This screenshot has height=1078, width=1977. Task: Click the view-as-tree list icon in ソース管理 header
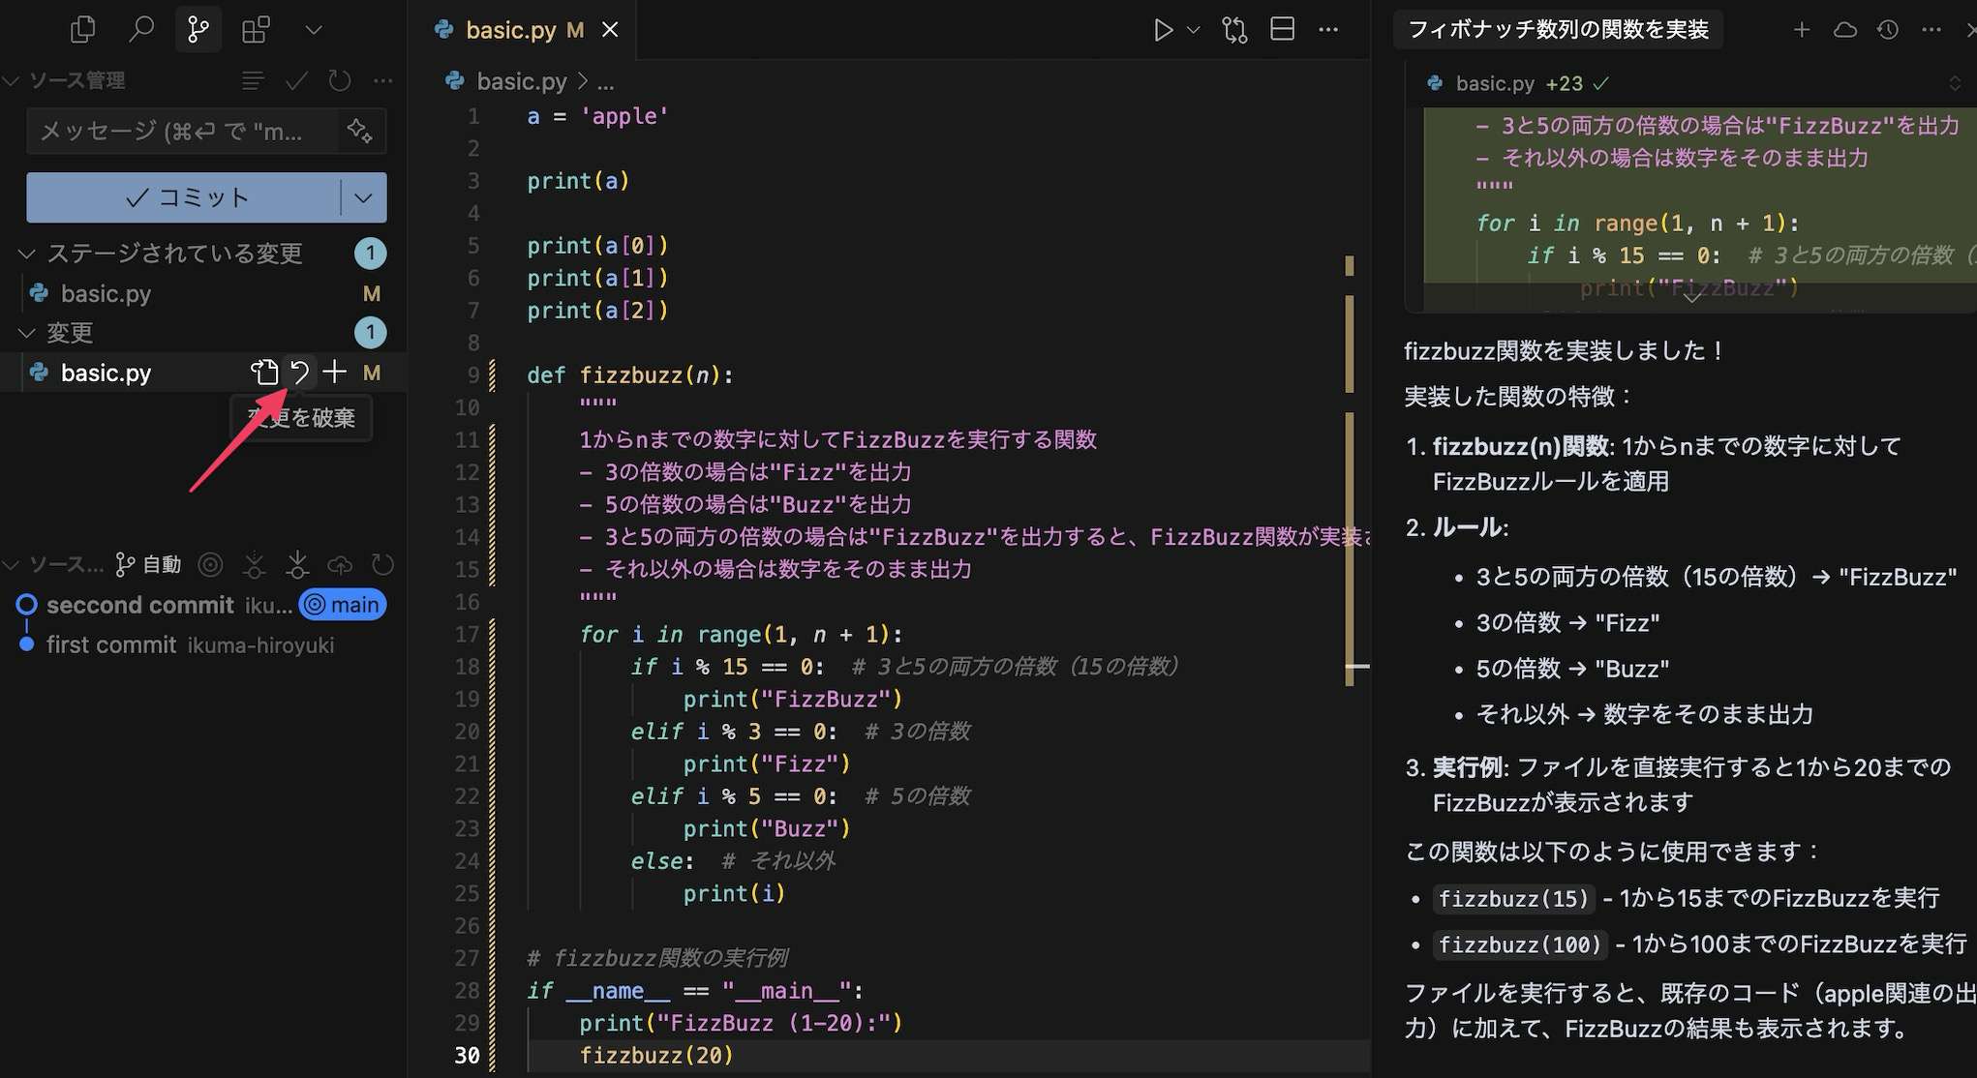point(253,80)
